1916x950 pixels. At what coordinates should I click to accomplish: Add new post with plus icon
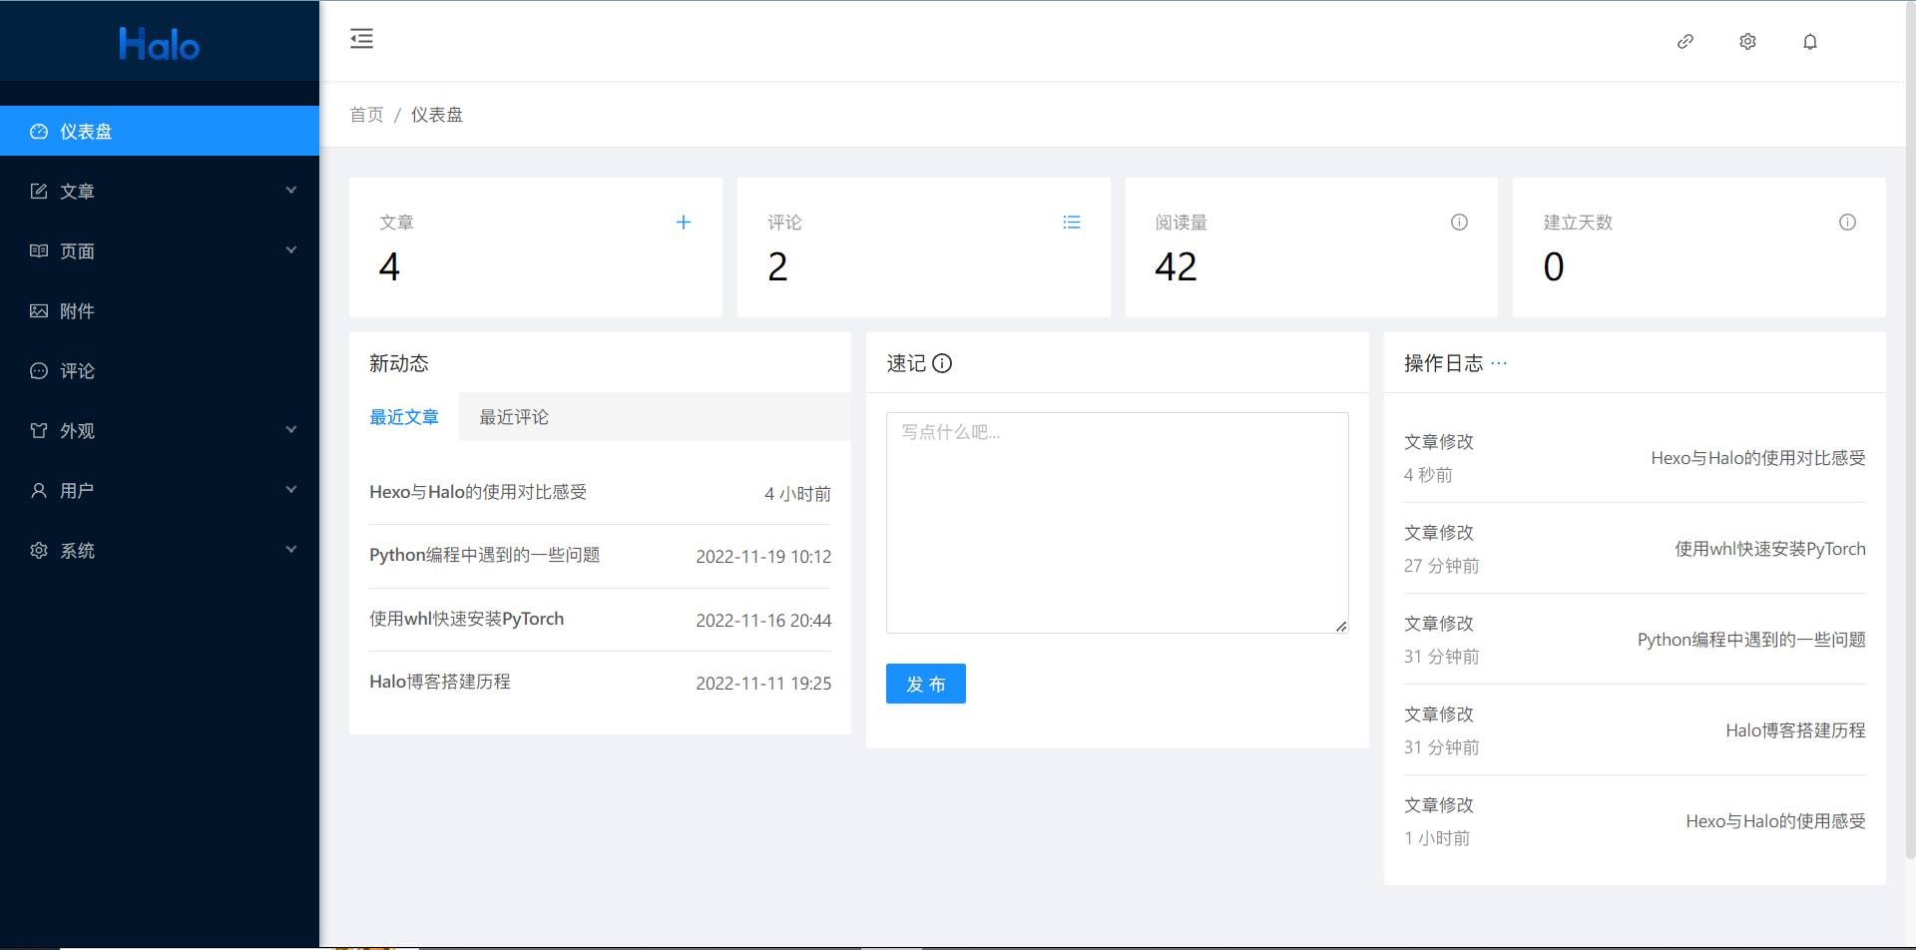click(x=684, y=223)
